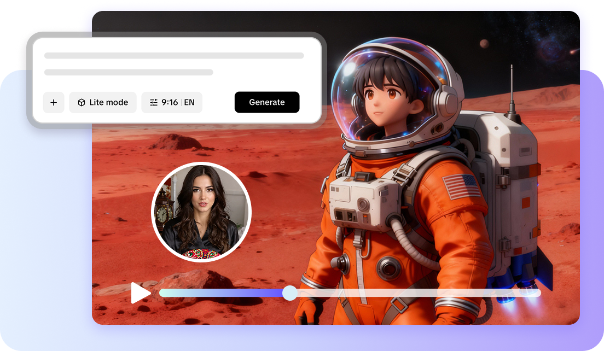Screen dimensions: 604x351
Task: Click the plus button to add media
Action: [x=54, y=102]
